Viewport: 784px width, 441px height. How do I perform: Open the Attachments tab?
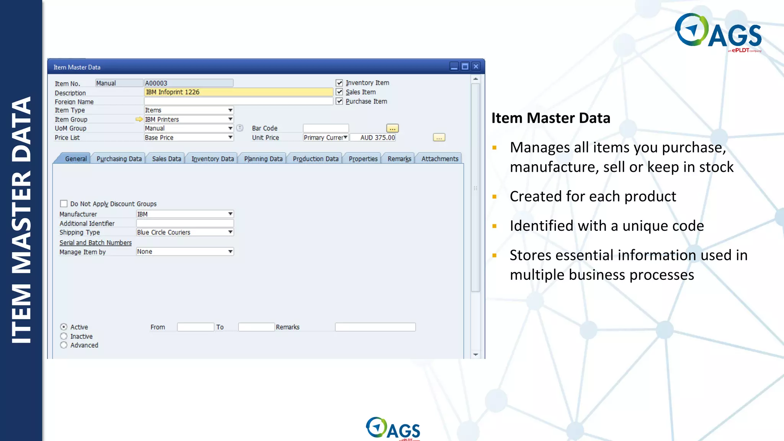coord(440,159)
